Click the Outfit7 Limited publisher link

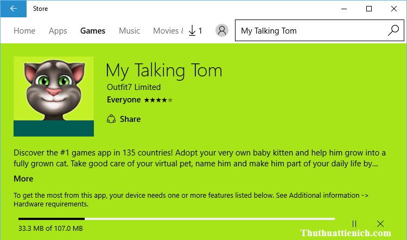tap(133, 87)
